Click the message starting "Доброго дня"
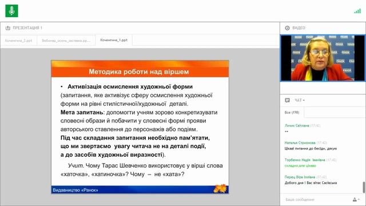The image size is (366, 206). pos(311,183)
